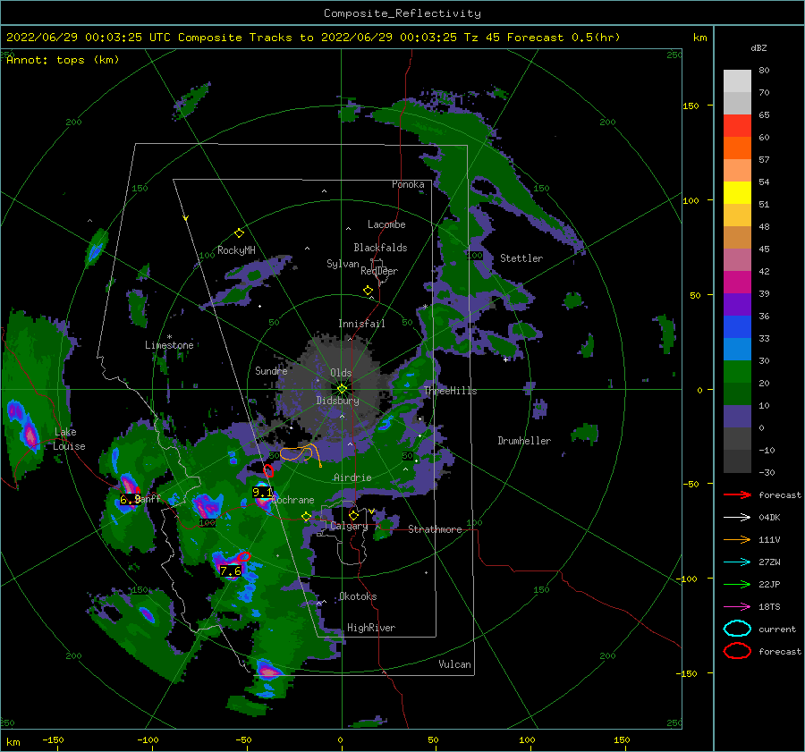The image size is (805, 752).
Task: Click the km unit label at bottom-left axis
Action: coord(13,742)
